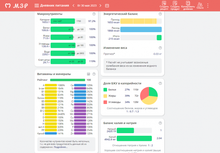This screenshot has height=153, width=220.
Task: Open help for Энергетический баланс panel
Action: (x=160, y=14)
